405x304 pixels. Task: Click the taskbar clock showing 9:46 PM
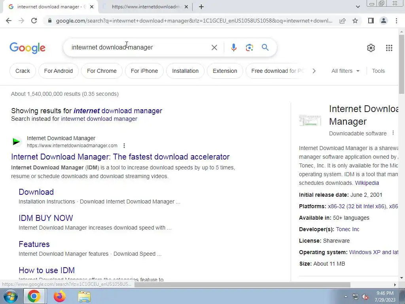click(x=385, y=296)
